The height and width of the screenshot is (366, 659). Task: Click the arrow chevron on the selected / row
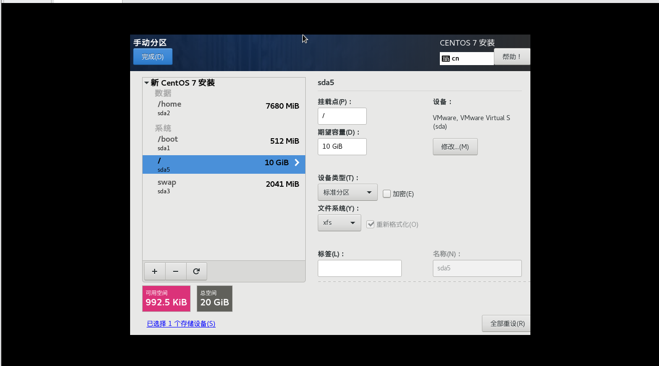click(297, 163)
